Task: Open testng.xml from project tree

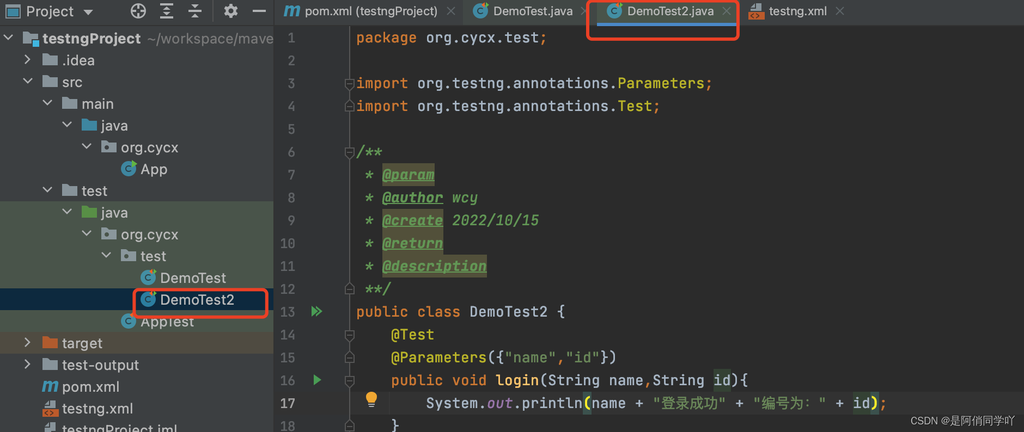Action: point(97,409)
